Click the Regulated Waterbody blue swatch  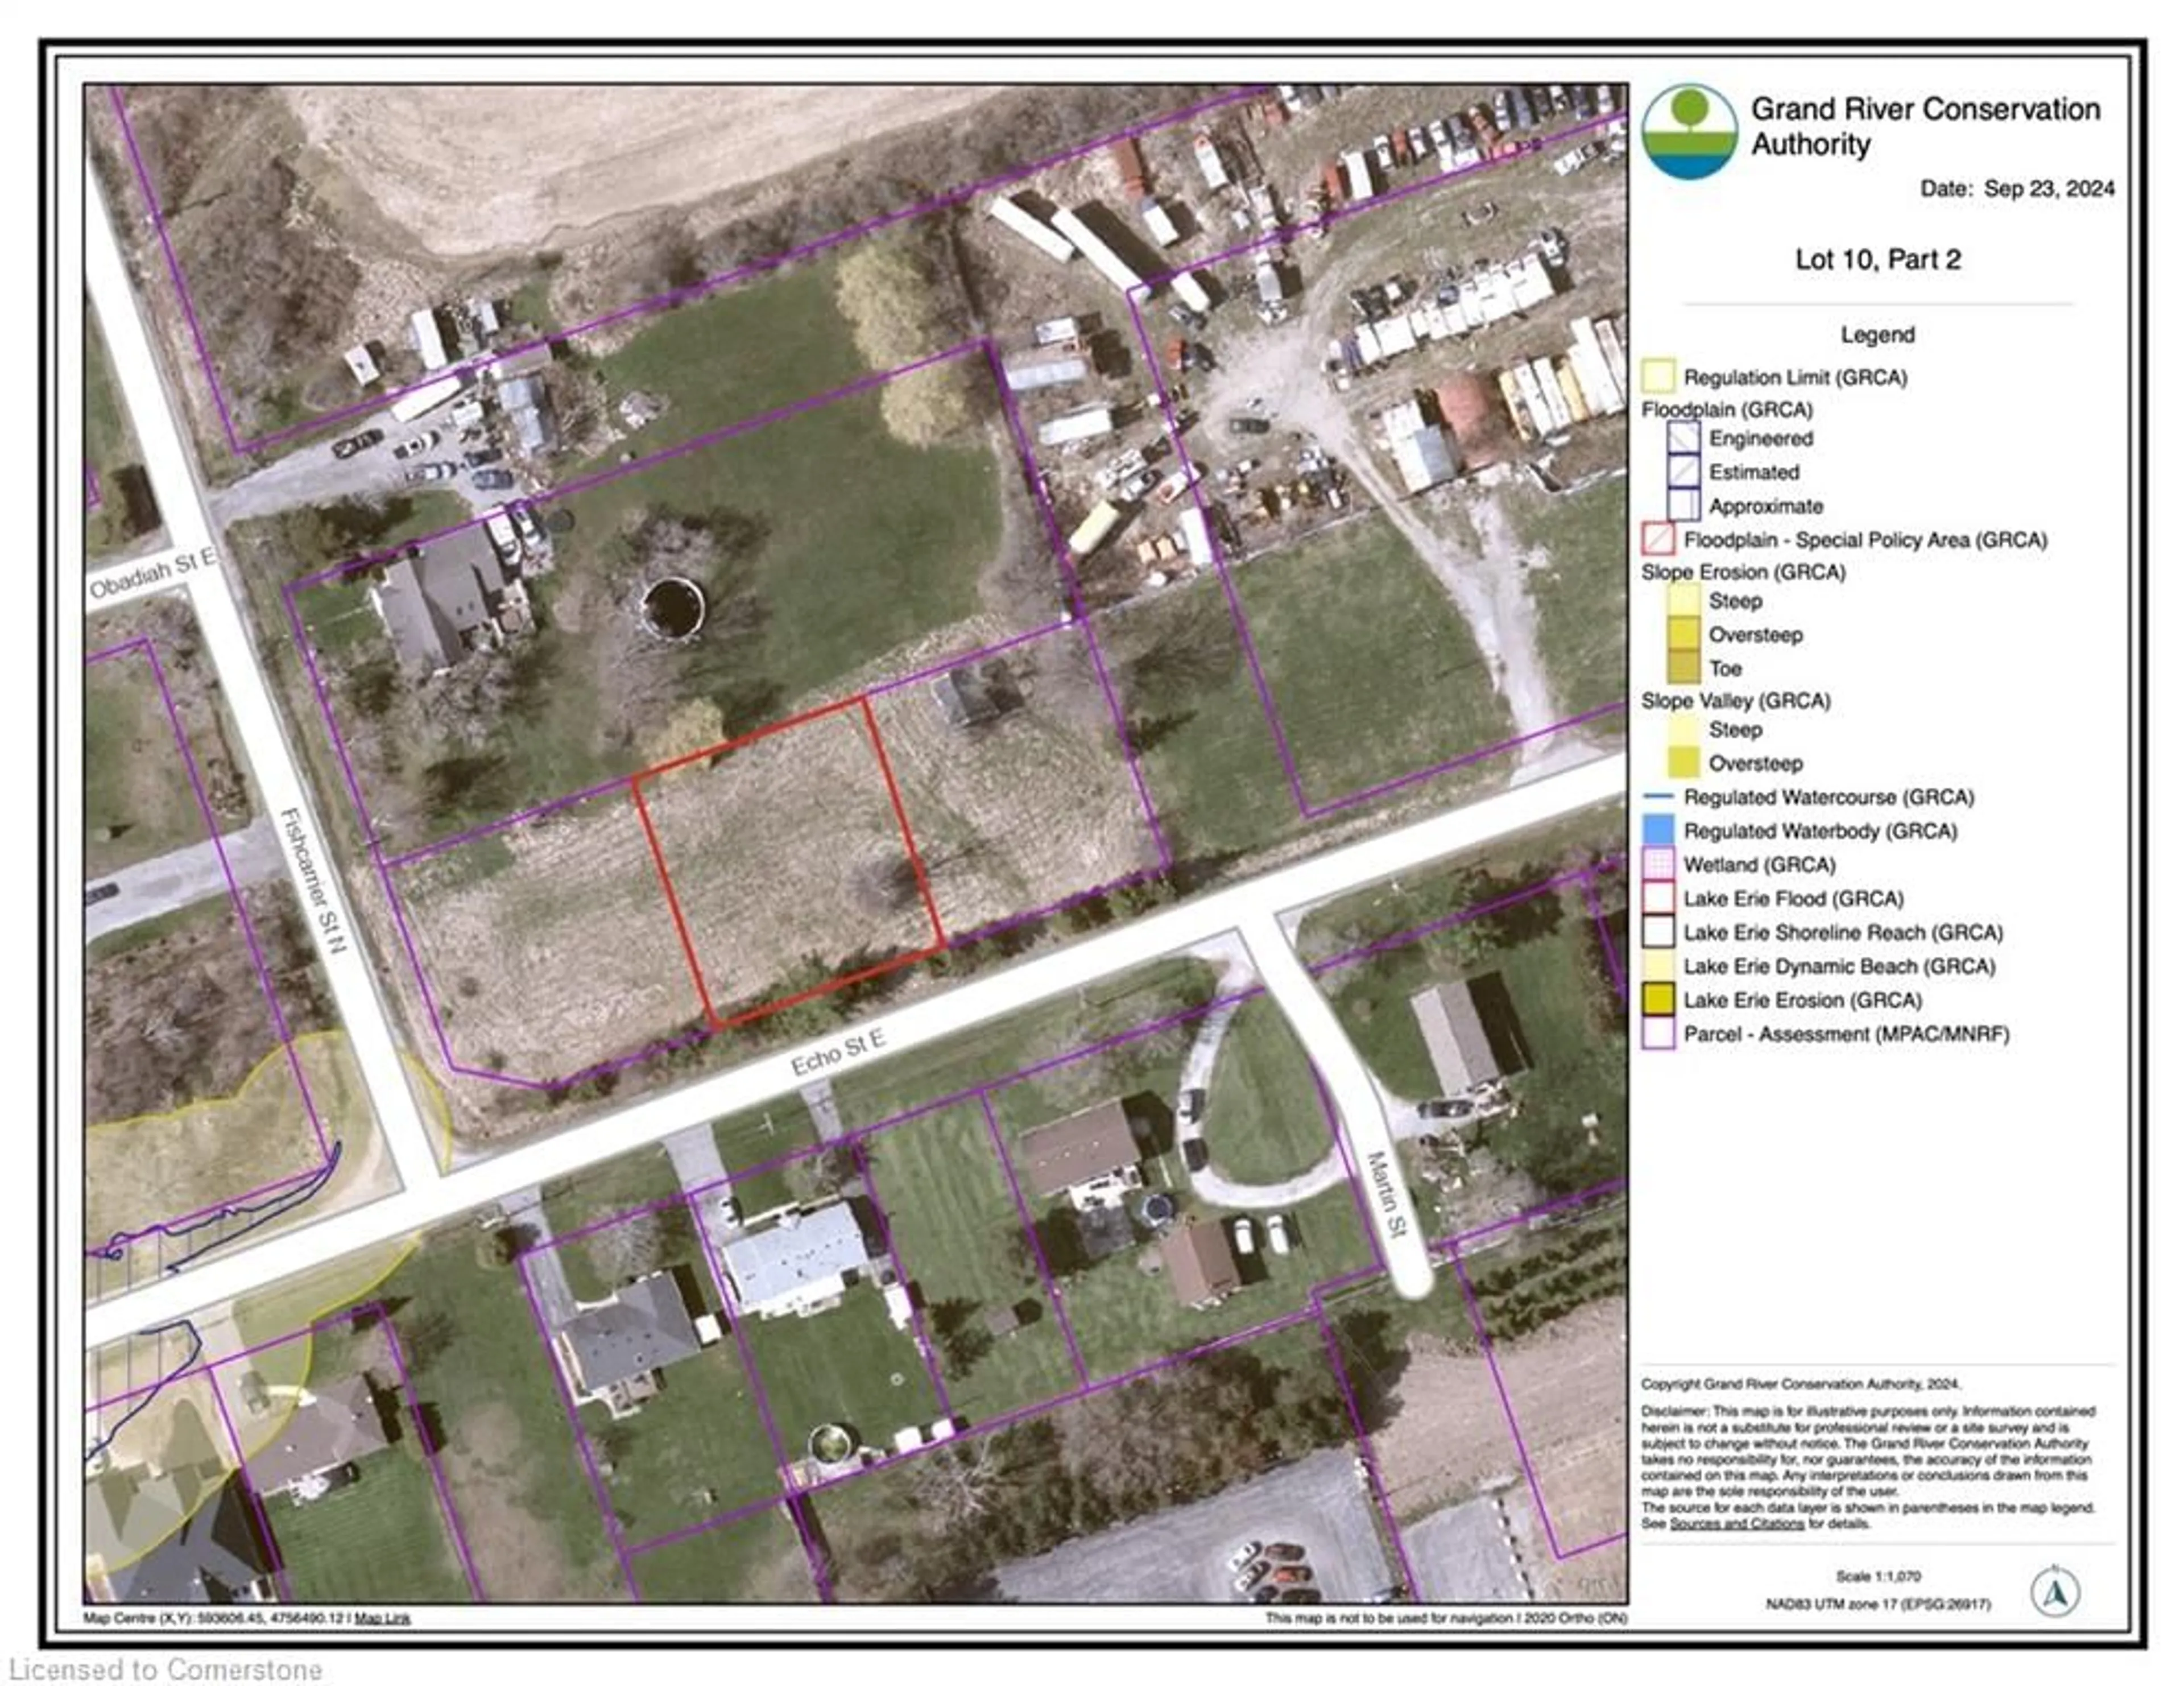pos(1658,830)
